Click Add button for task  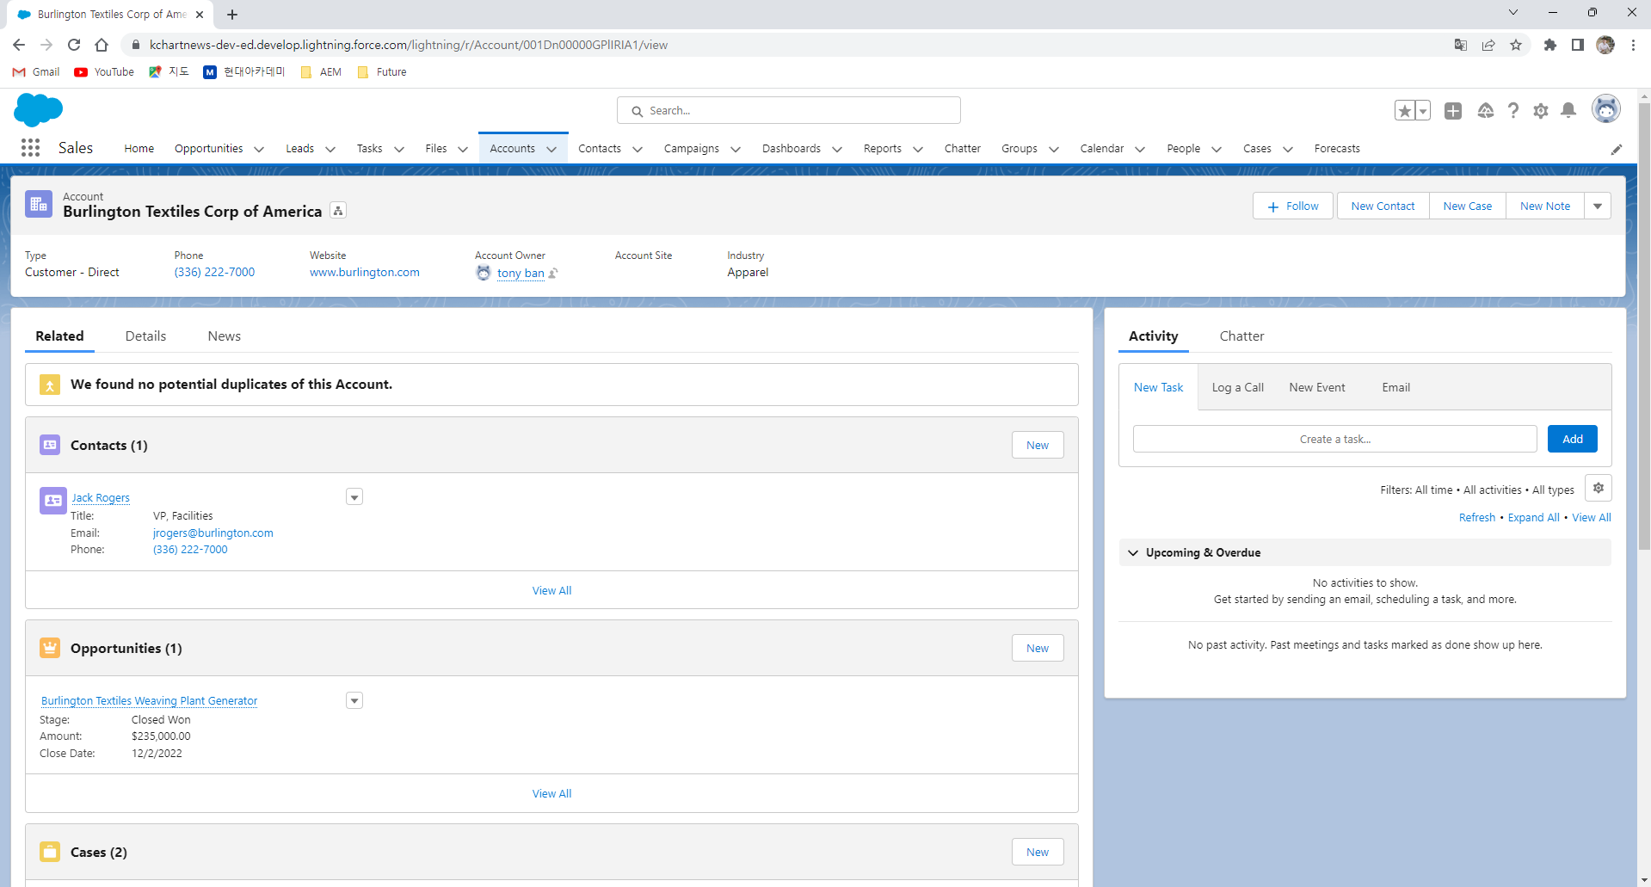[1572, 439]
